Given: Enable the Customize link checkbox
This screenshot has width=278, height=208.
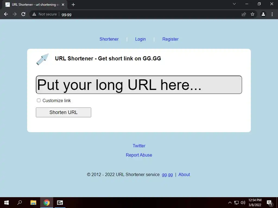Looking at the screenshot, I should 39,100.
